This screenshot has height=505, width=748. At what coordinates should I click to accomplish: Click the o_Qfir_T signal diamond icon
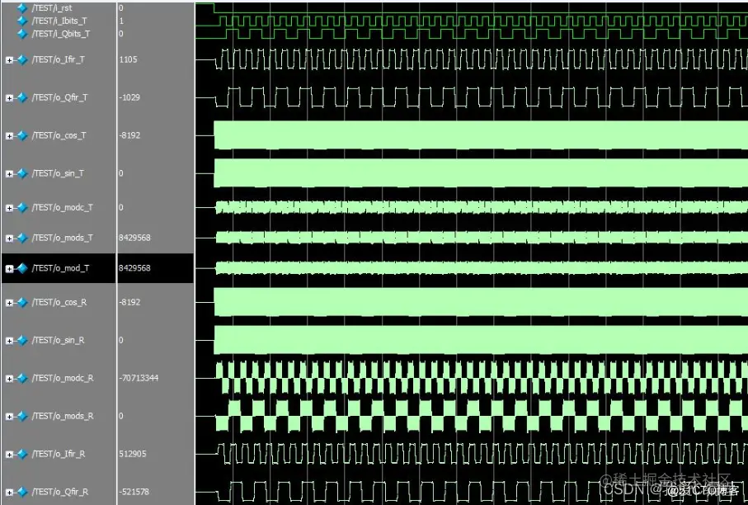click(22, 97)
